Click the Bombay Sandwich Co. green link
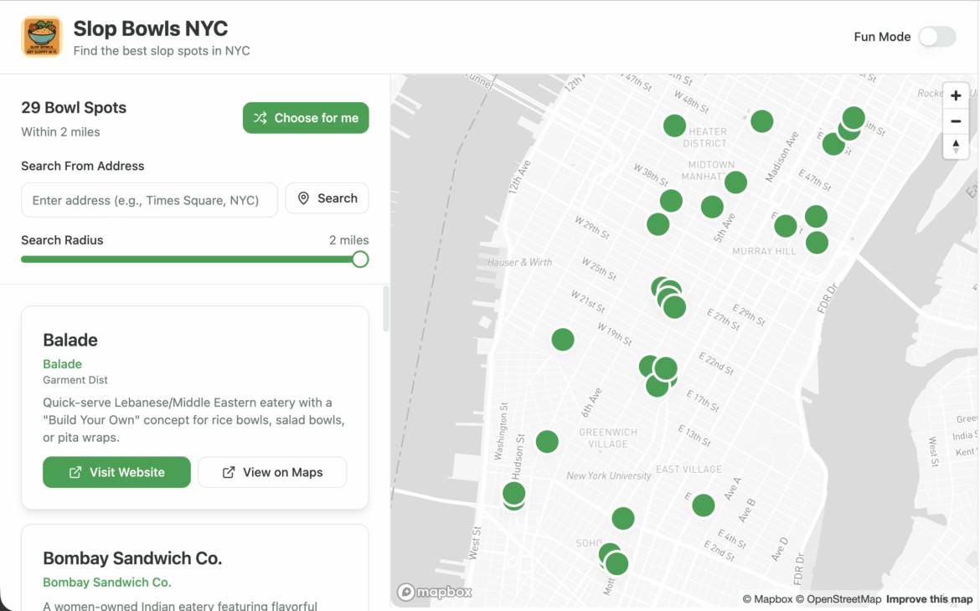The image size is (980, 611). pyautogui.click(x=107, y=582)
